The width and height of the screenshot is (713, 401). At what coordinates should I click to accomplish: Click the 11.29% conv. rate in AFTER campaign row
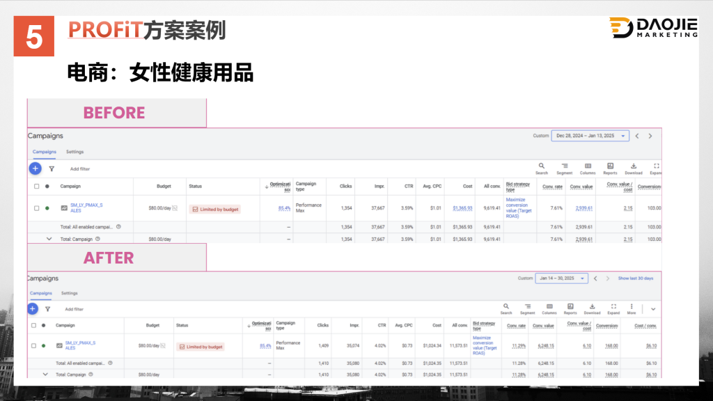click(519, 346)
